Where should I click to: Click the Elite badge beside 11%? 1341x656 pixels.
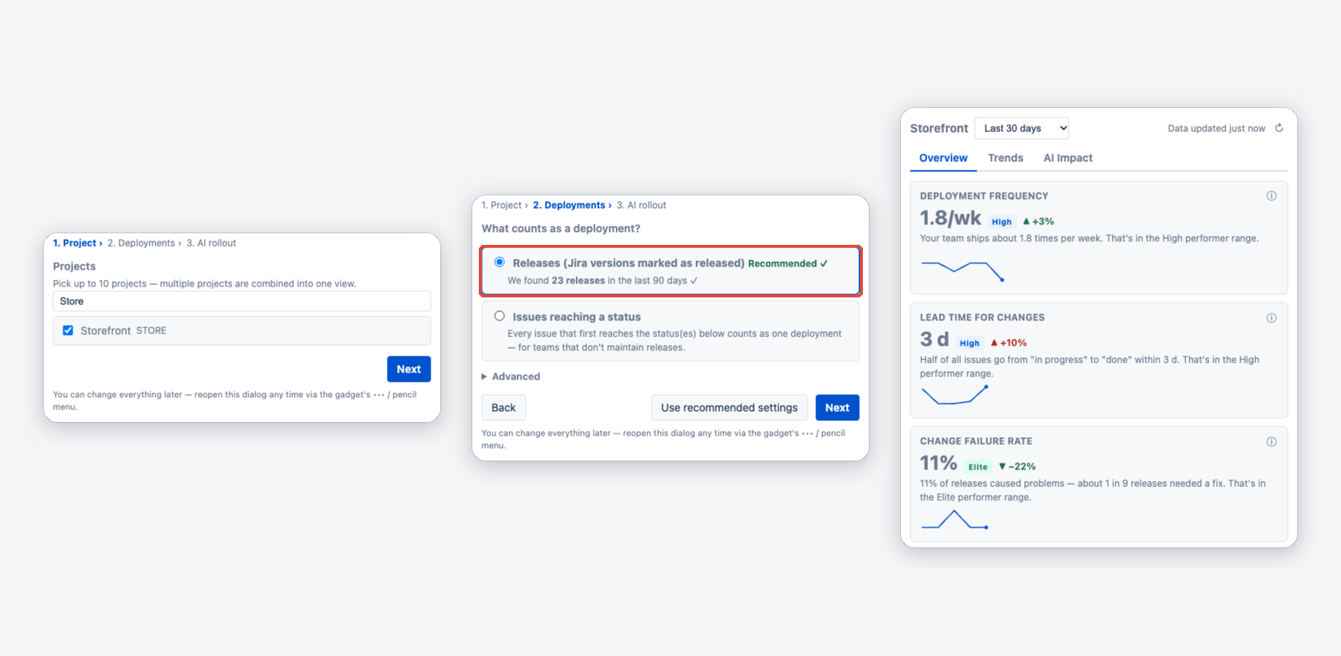click(x=978, y=466)
